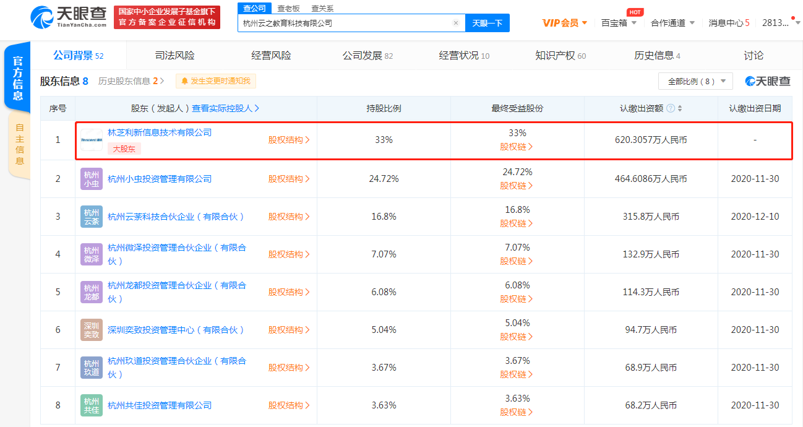Open 股权结构 for 杭州共佳投资管理
Image resolution: width=803 pixels, height=427 pixels.
click(289, 405)
